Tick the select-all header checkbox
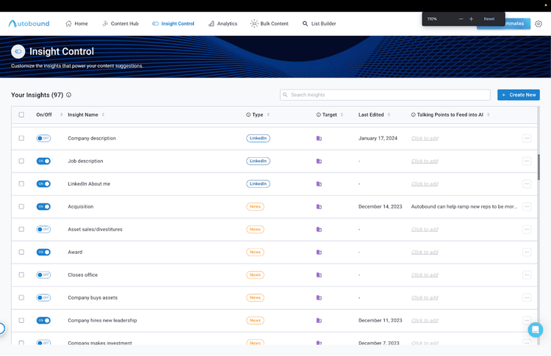The height and width of the screenshot is (356, 551). pos(21,115)
